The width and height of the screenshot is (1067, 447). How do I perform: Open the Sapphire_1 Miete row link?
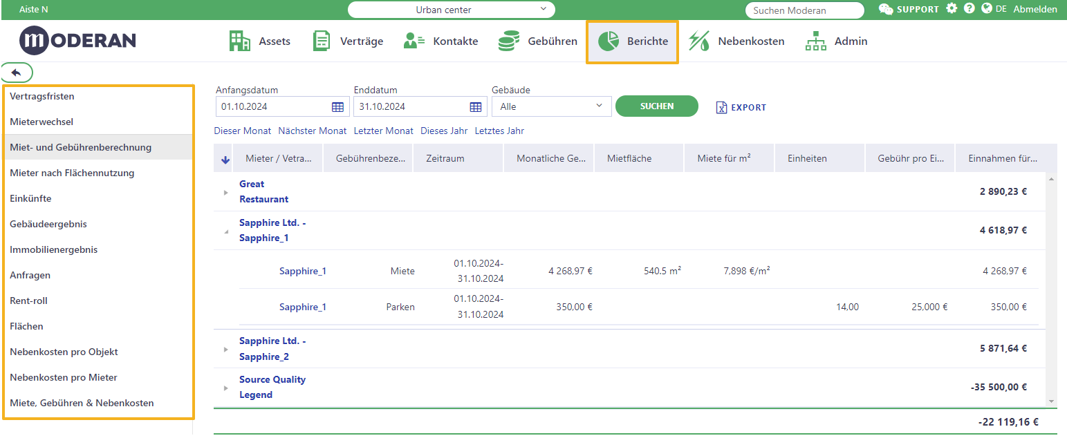(x=303, y=271)
